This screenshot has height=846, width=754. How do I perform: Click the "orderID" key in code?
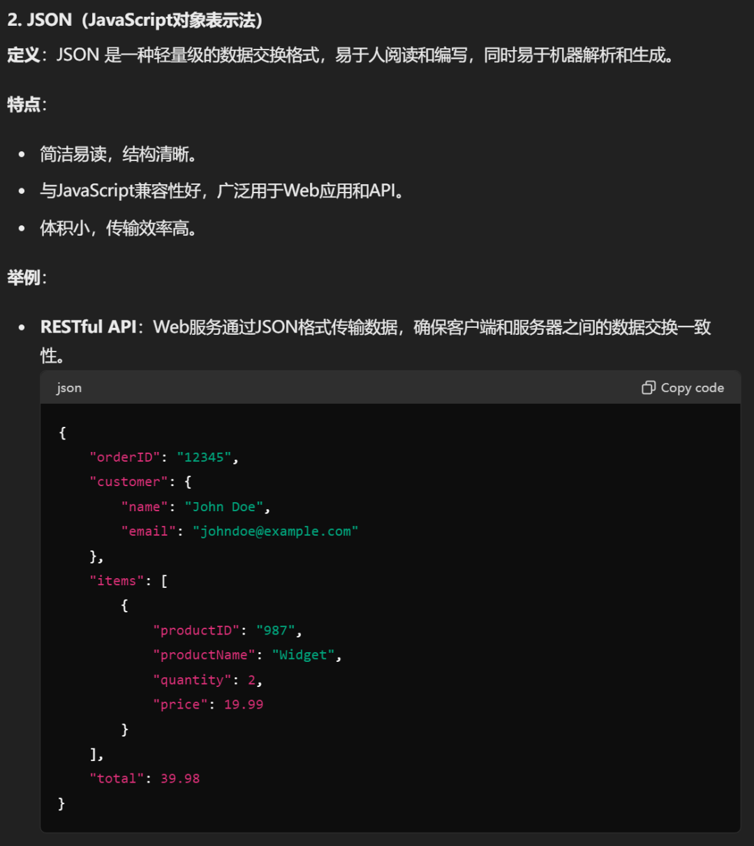click(x=125, y=458)
